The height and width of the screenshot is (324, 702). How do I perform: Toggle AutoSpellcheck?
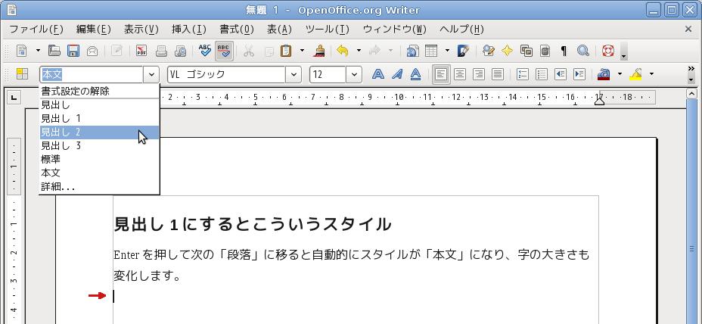tap(224, 51)
